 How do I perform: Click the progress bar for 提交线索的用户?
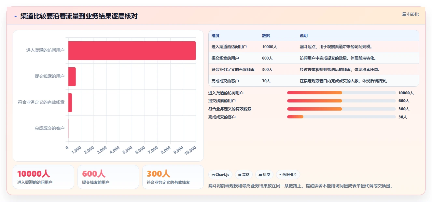341,101
